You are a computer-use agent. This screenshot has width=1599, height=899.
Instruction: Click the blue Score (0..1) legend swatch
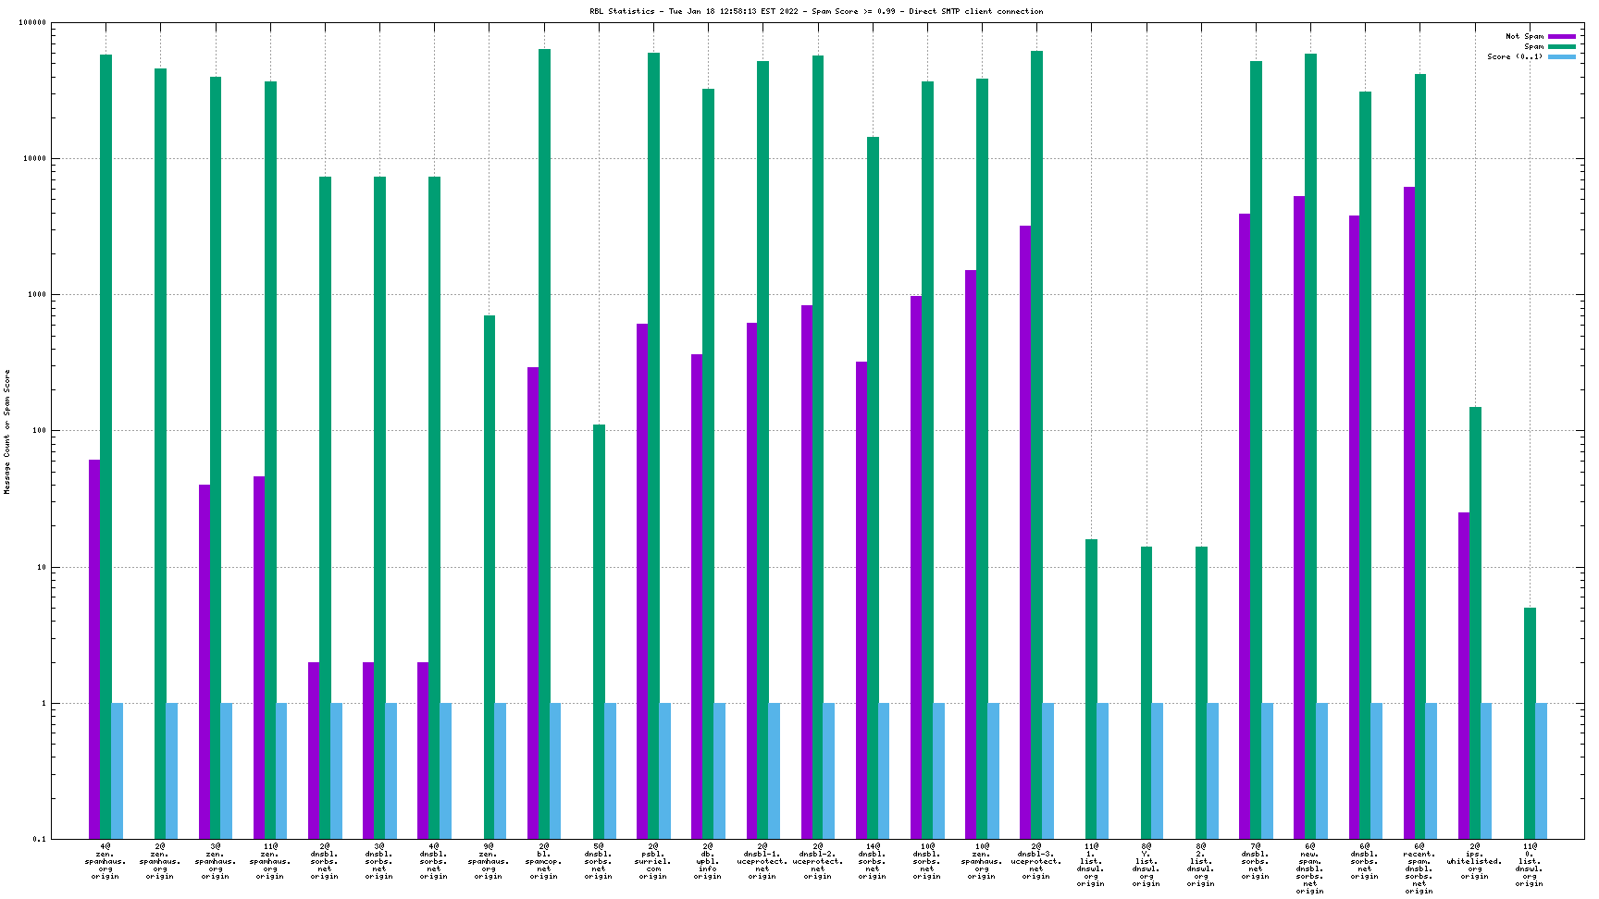pyautogui.click(x=1562, y=57)
